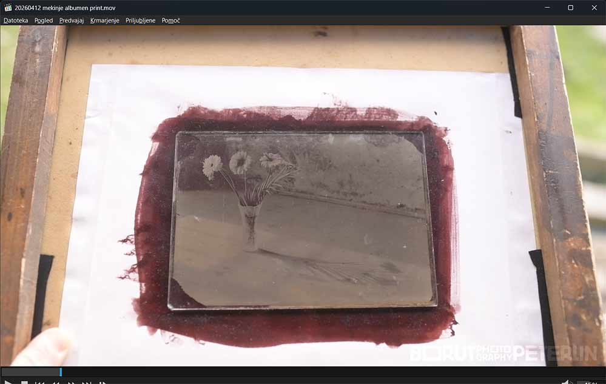This screenshot has width=606, height=384.
Task: Open the Krmarjenje menu
Action: 104,21
